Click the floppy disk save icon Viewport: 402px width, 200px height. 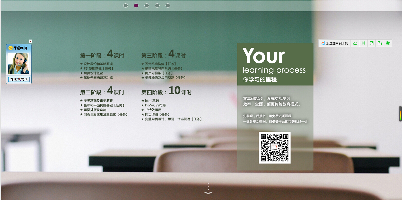pyautogui.click(x=372, y=43)
